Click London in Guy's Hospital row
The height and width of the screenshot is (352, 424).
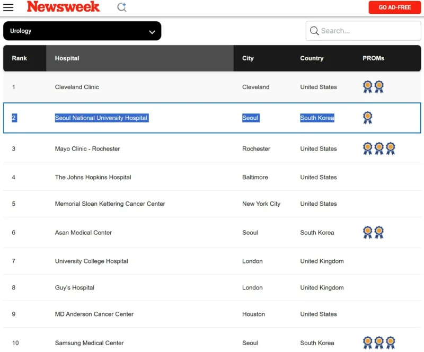(x=252, y=288)
